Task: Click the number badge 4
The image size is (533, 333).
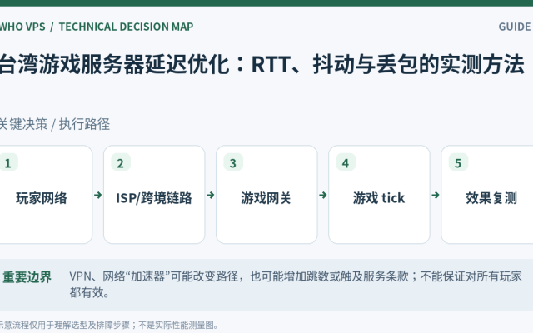Action: coord(346,163)
